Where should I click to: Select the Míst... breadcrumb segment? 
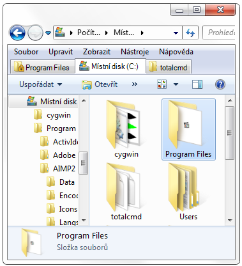click(x=124, y=33)
